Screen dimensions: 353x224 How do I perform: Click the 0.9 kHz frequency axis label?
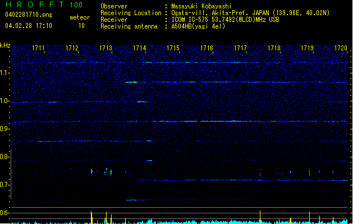[5, 129]
